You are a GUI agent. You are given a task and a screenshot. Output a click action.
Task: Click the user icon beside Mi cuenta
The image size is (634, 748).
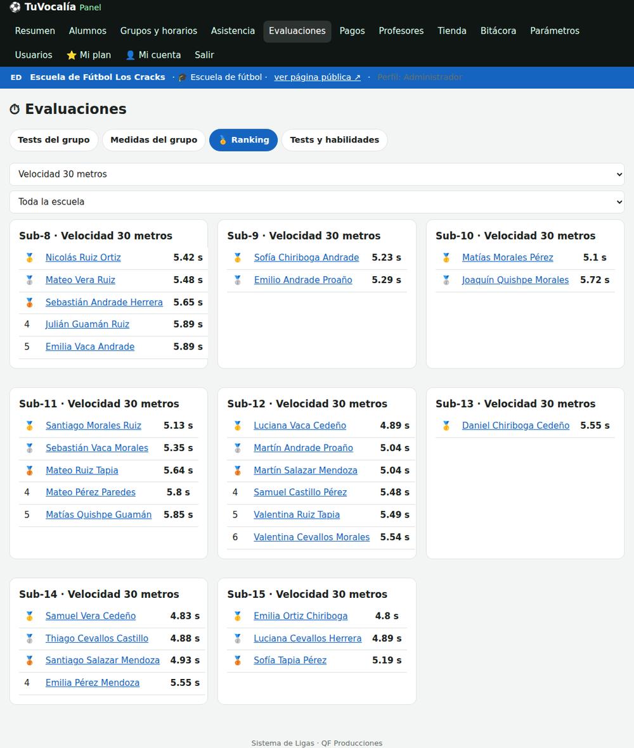(x=131, y=55)
